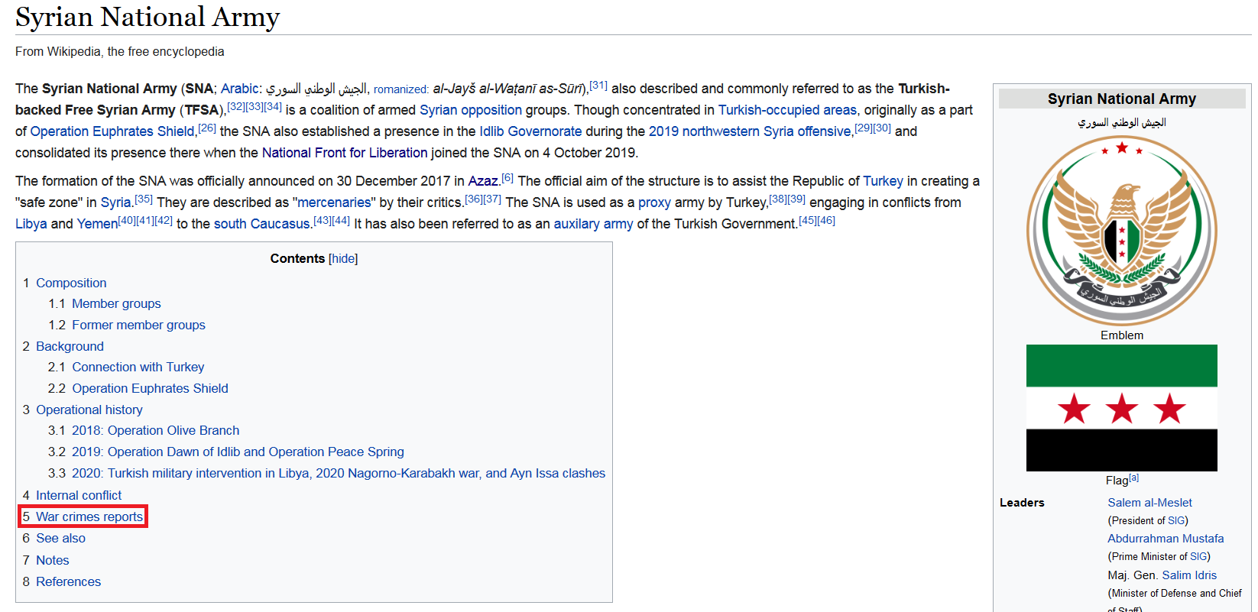
Task: Open citation reference [31]
Action: pyautogui.click(x=598, y=85)
